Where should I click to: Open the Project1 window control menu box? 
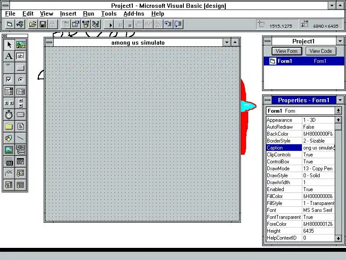[268, 41]
